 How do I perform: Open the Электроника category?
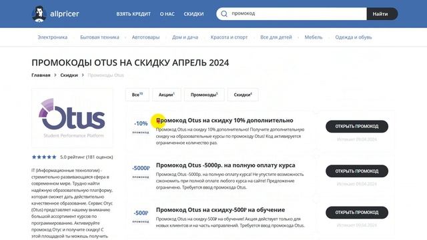tap(52, 37)
